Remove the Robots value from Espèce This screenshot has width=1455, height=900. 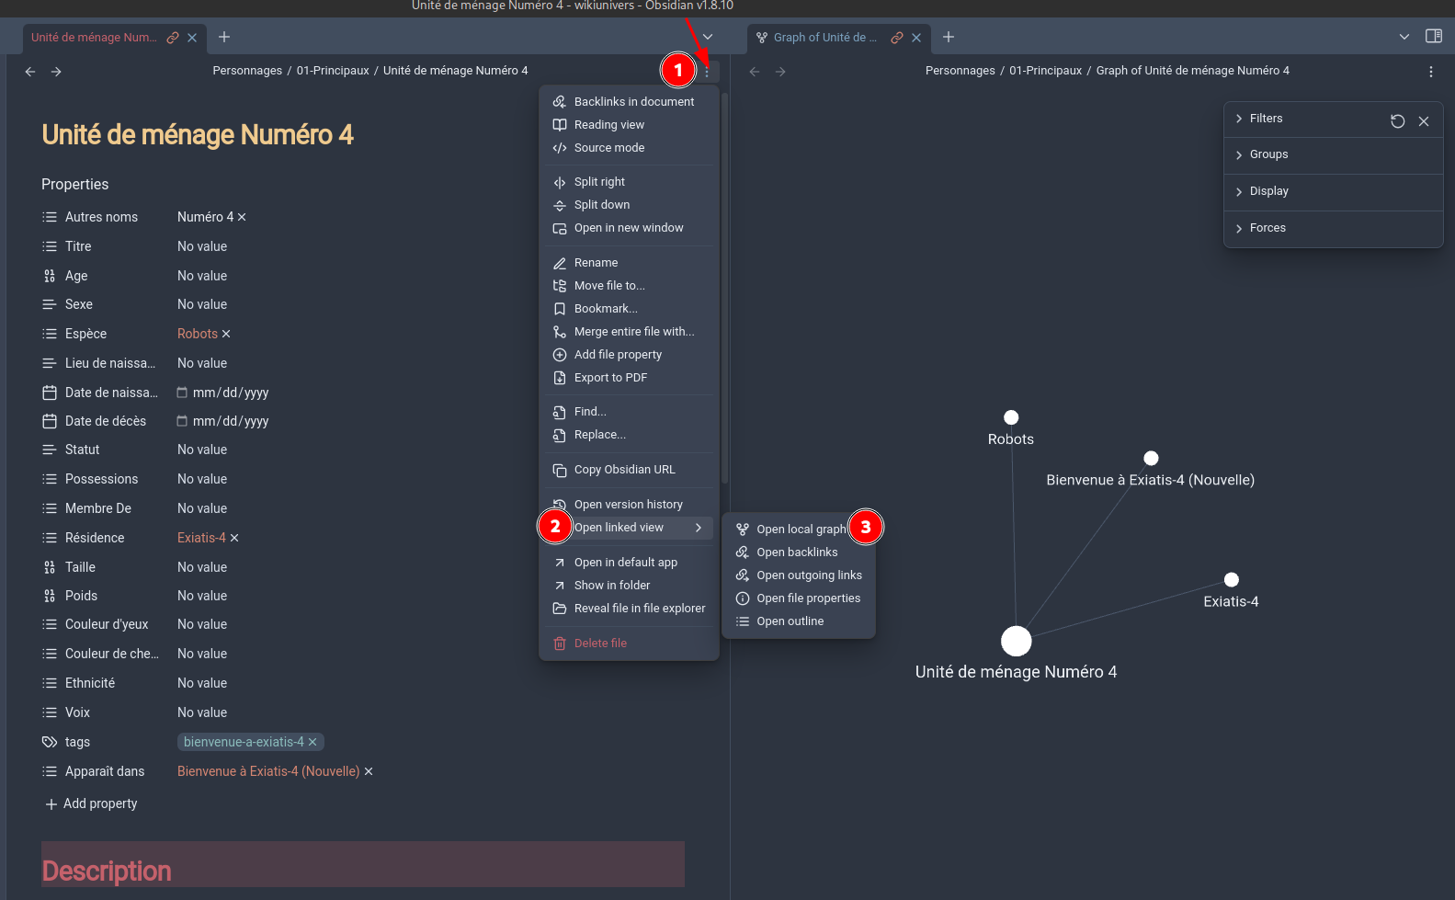pyautogui.click(x=226, y=334)
